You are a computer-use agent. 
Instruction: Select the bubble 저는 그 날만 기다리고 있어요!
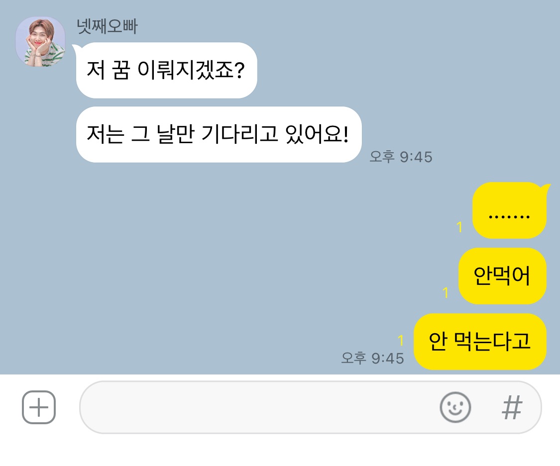point(219,134)
